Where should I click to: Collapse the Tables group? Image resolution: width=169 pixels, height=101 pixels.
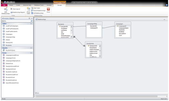[x=31, y=24]
